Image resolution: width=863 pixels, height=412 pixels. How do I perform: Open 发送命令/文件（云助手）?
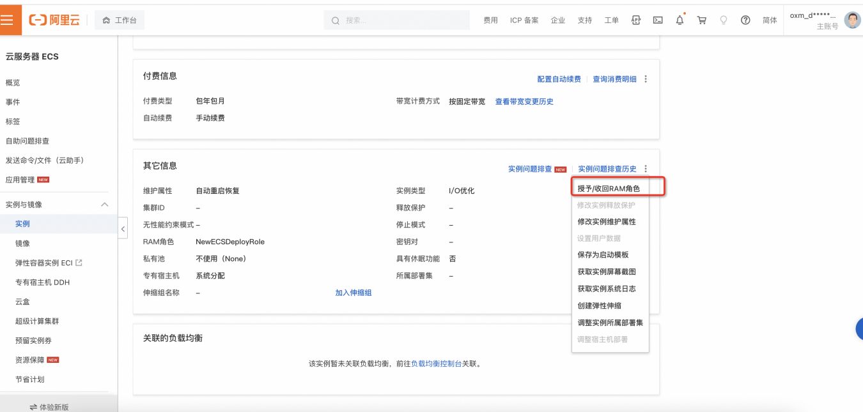(x=45, y=160)
